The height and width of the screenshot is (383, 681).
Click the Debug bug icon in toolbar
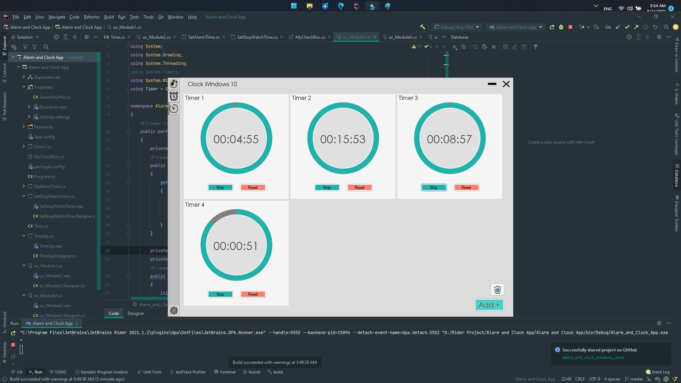(561, 27)
